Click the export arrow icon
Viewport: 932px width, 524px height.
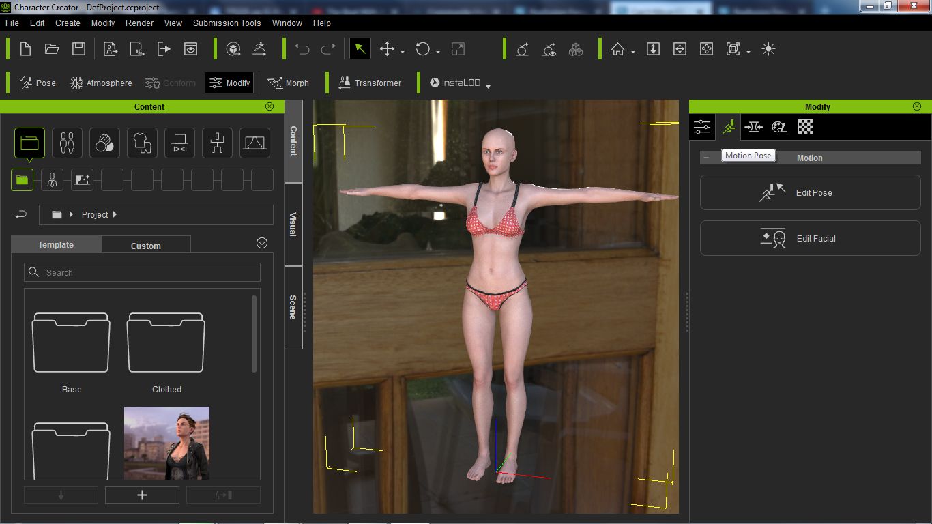click(164, 49)
